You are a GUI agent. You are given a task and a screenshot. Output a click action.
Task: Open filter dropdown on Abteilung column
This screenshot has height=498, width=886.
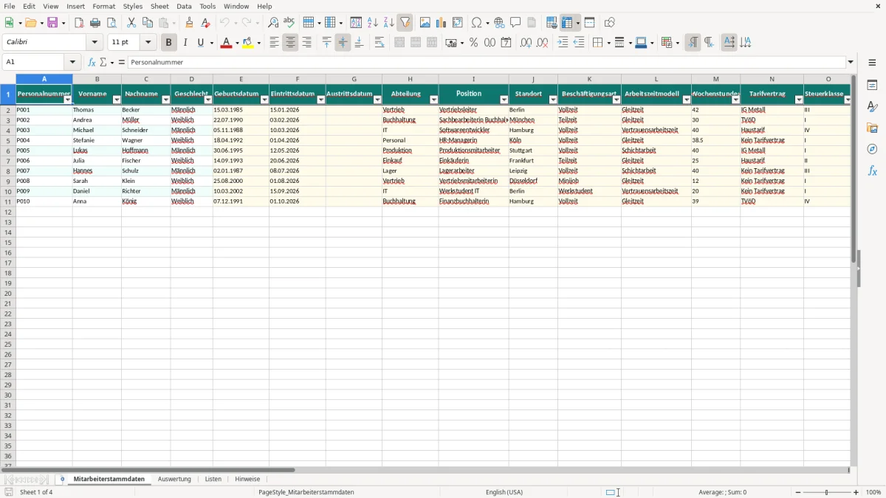point(433,100)
